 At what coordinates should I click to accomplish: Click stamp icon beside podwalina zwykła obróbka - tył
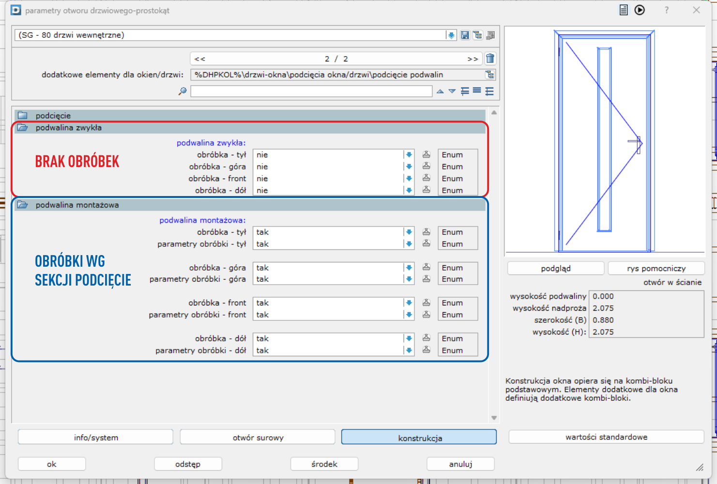426,155
